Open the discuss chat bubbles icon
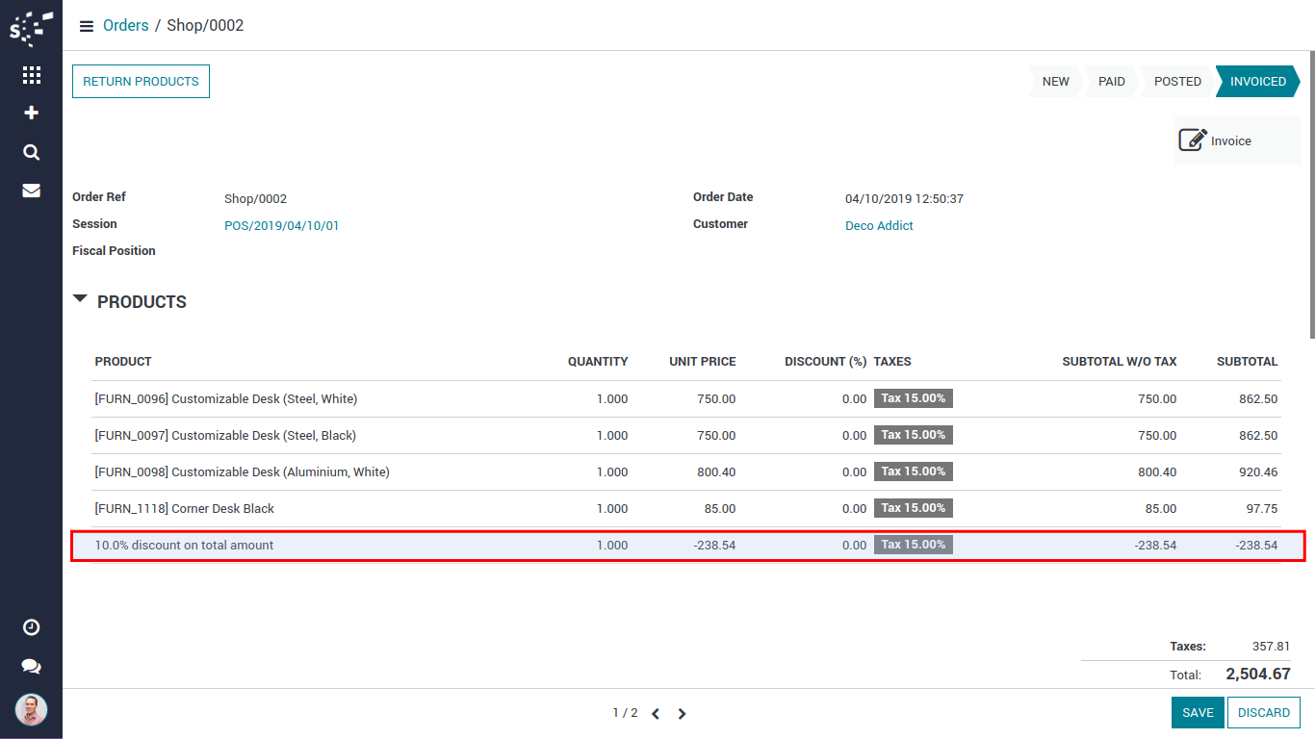Screen dimensions: 1315x739 31,666
